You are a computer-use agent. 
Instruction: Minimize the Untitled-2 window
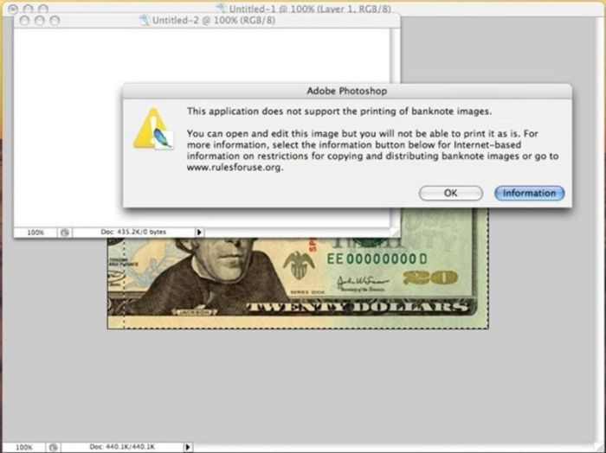coord(40,21)
